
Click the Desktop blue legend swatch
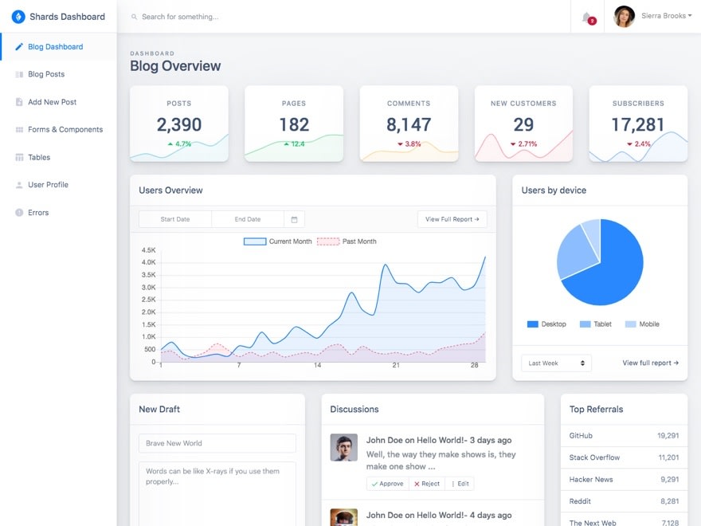(532, 324)
